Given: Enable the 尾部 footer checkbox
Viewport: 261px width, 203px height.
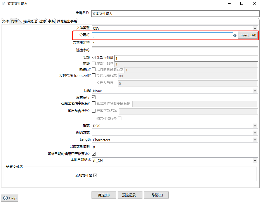Looking at the screenshot, I should coord(94,64).
